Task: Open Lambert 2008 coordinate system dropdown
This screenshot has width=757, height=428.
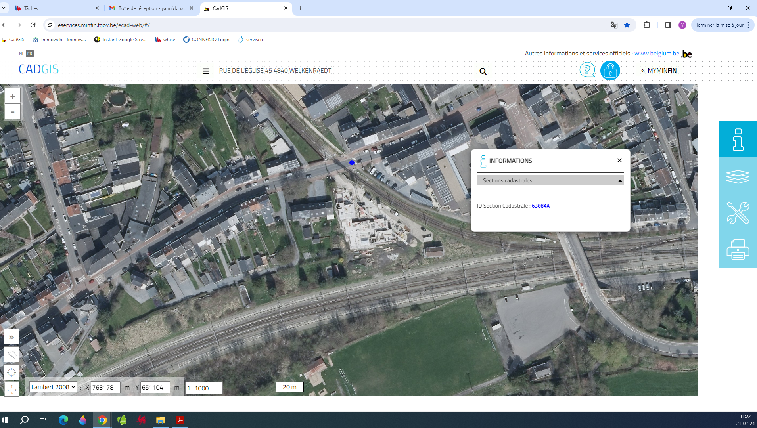Action: coord(53,387)
